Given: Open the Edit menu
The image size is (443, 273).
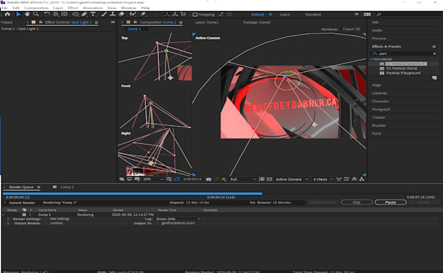Looking at the screenshot, I should (x=16, y=8).
